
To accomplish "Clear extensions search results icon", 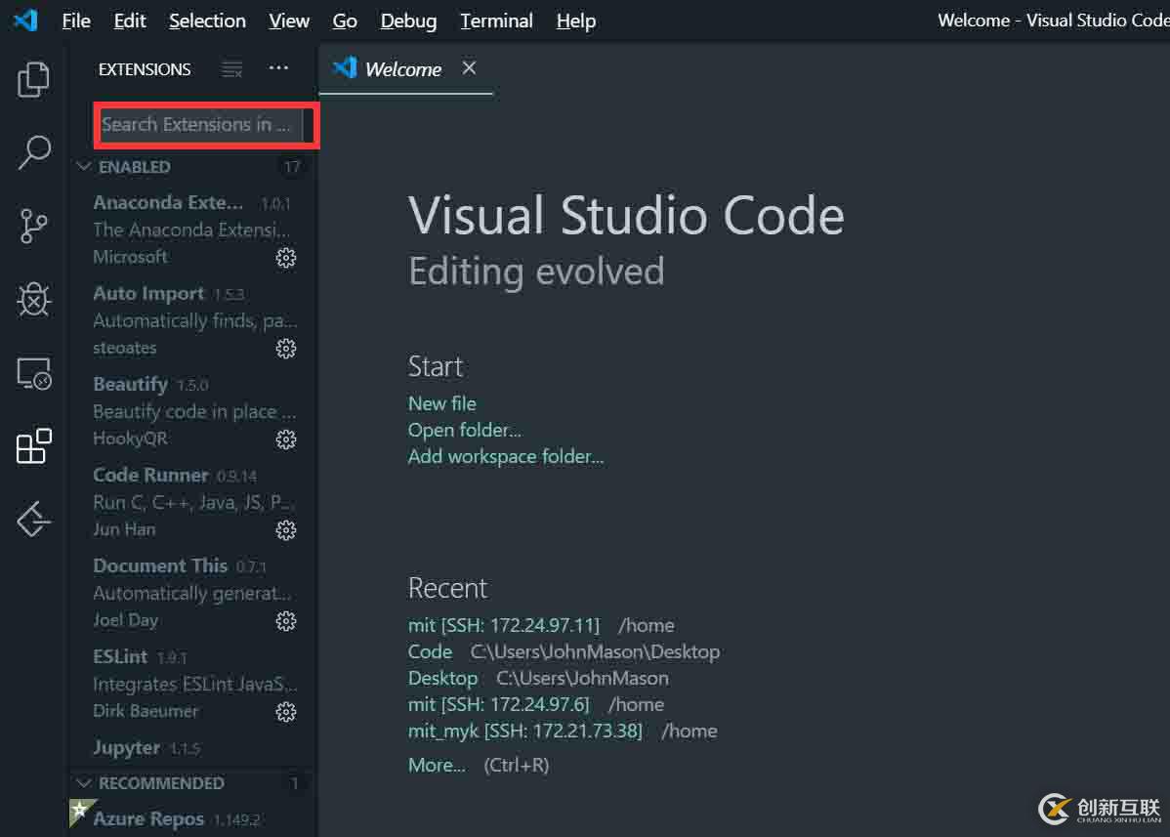I will [231, 69].
